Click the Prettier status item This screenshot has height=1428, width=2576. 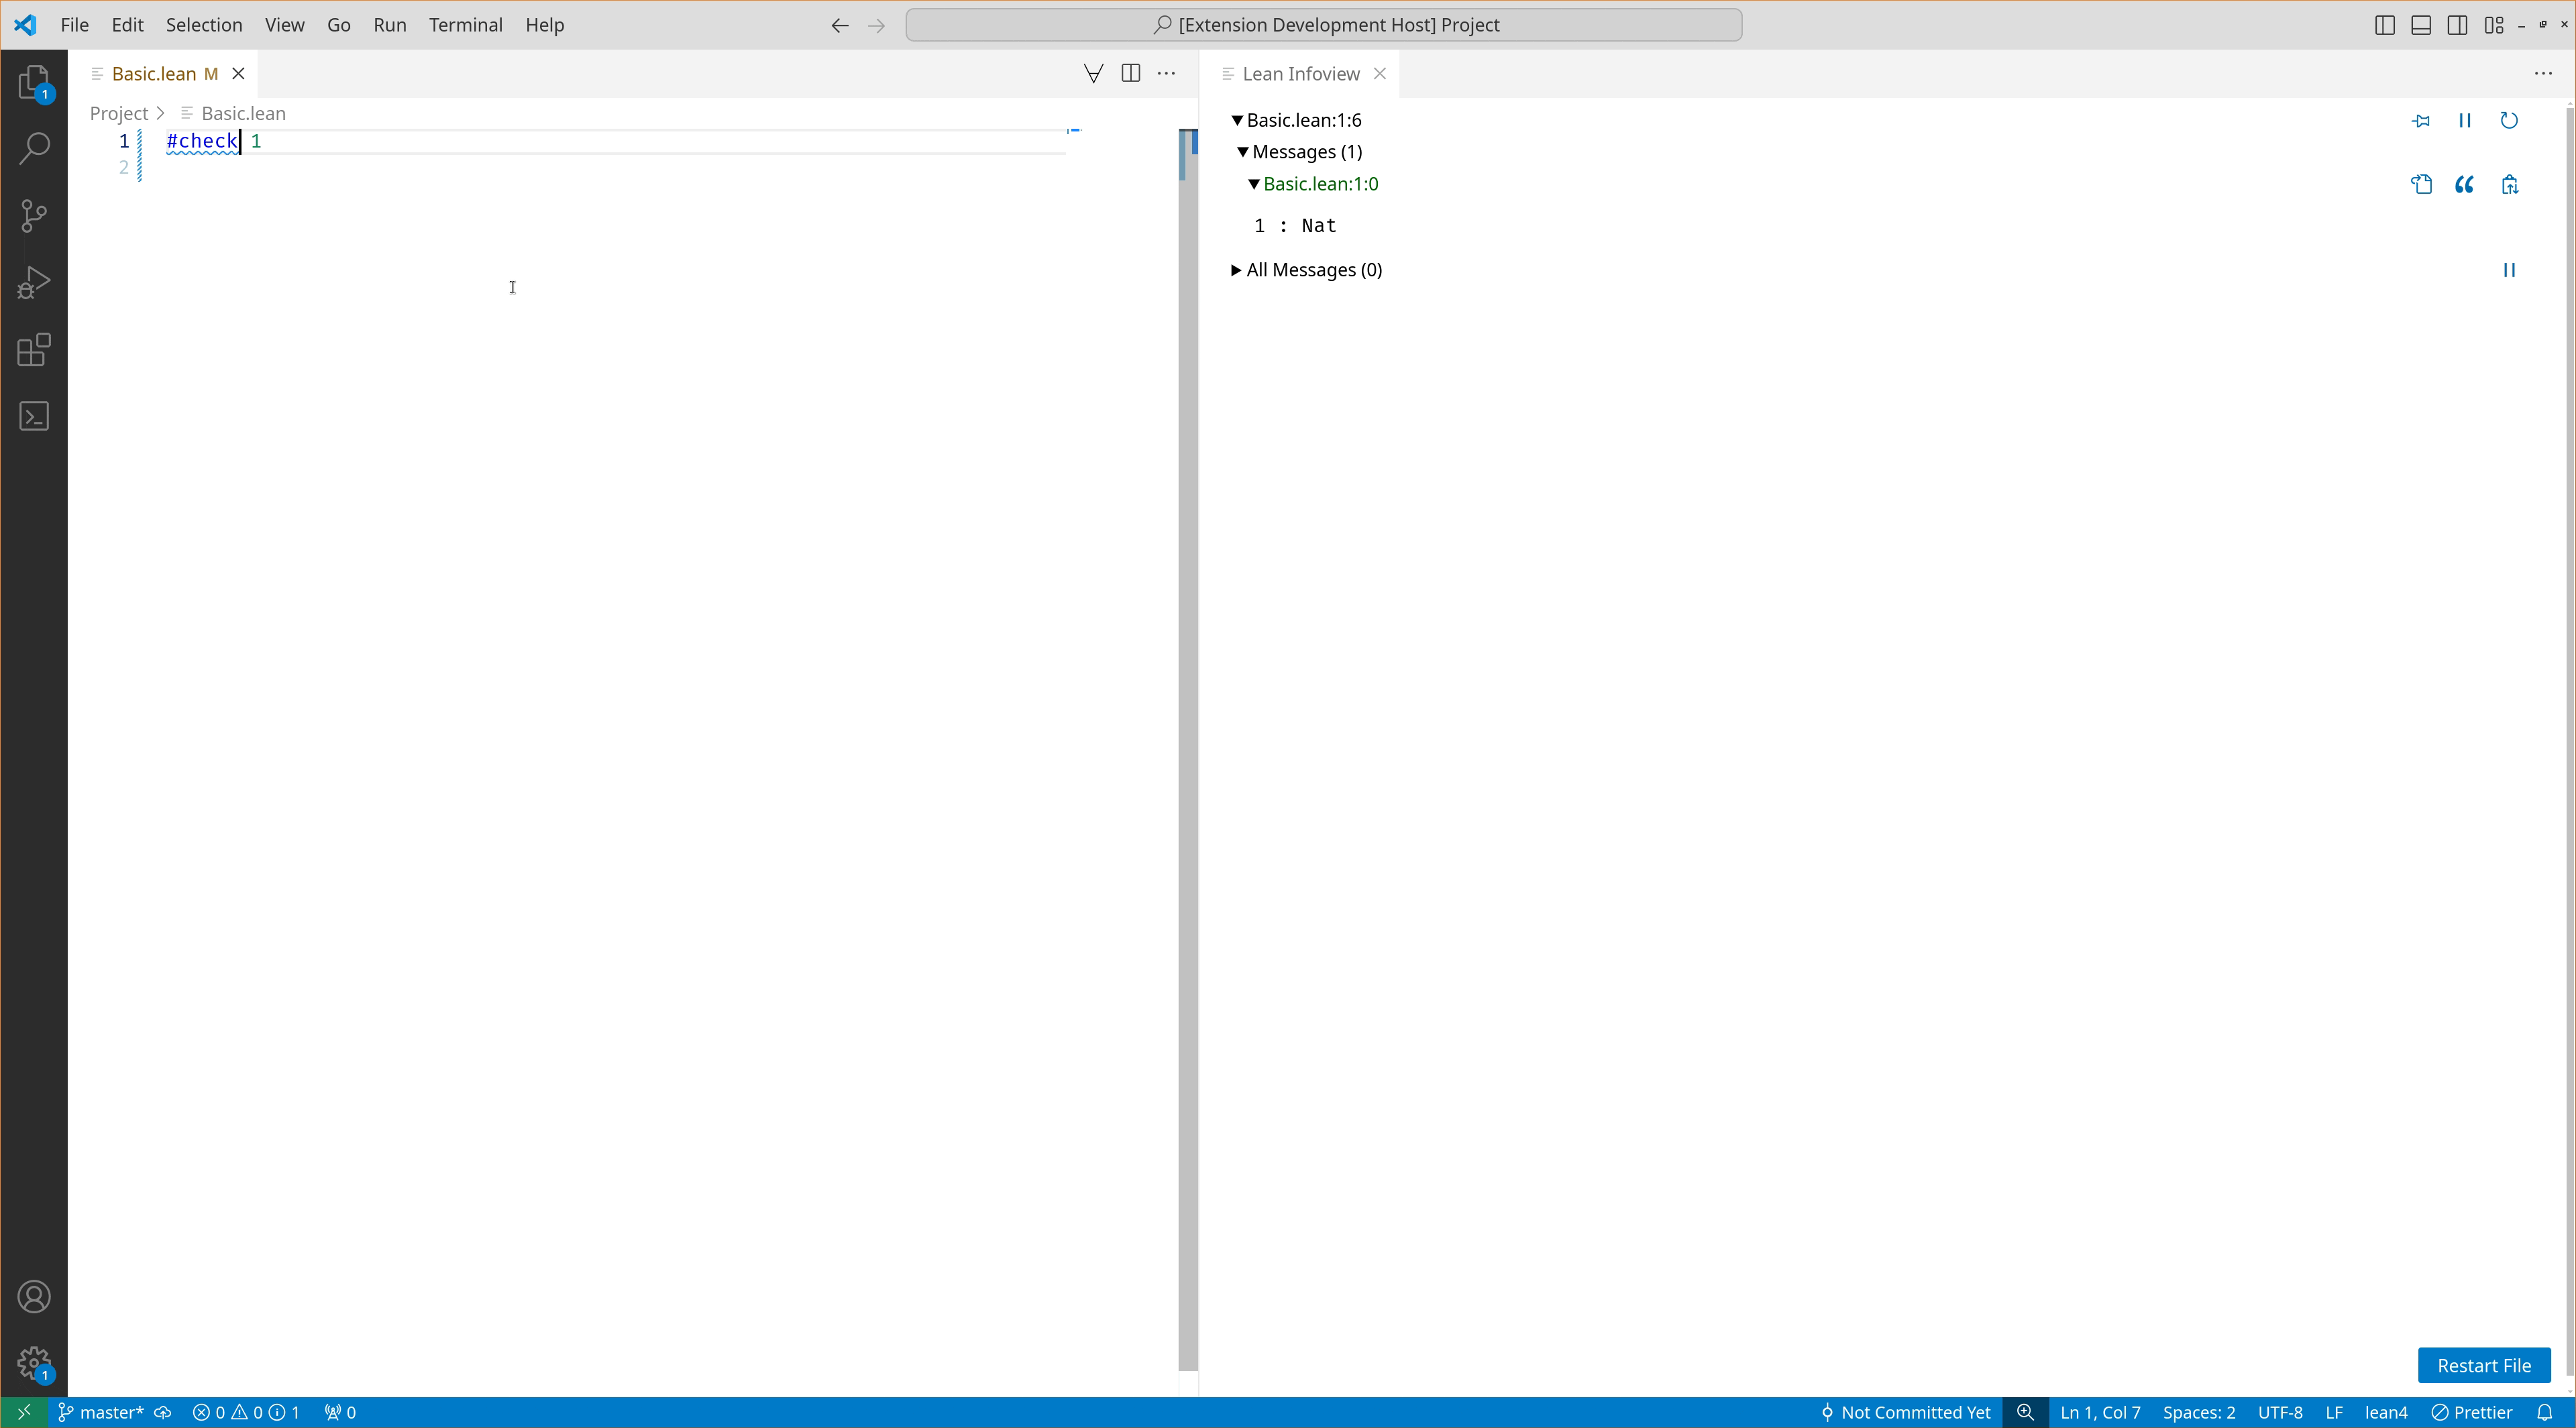coord(2472,1412)
